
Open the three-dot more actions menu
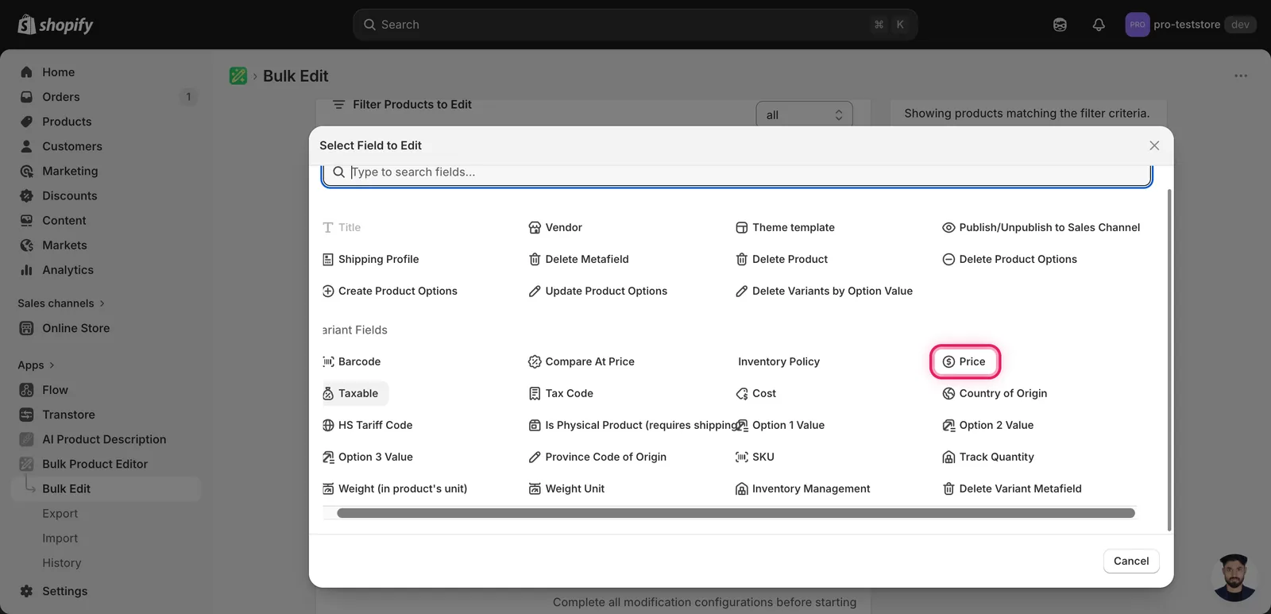click(1241, 75)
